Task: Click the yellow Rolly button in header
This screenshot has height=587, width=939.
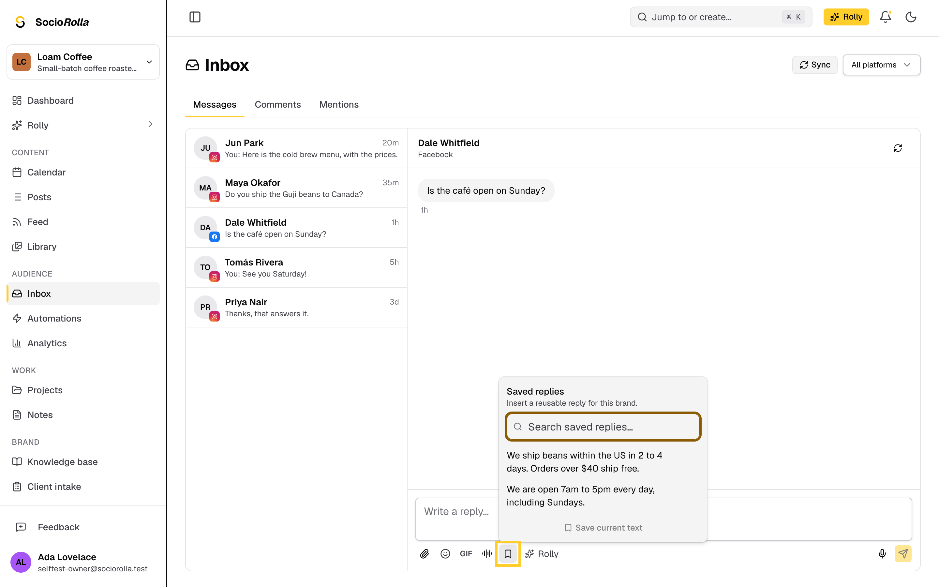Action: click(x=846, y=17)
